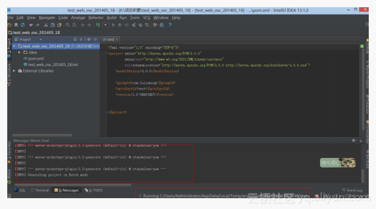This screenshot has height=209, width=376.
Task: Open the Messages tool window tab
Action: pyautogui.click(x=66, y=190)
